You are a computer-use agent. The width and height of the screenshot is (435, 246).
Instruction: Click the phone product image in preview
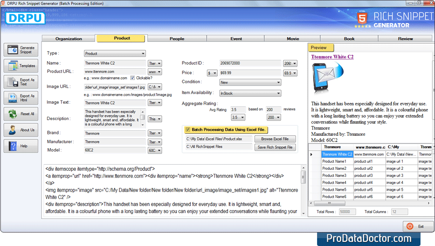click(327, 78)
